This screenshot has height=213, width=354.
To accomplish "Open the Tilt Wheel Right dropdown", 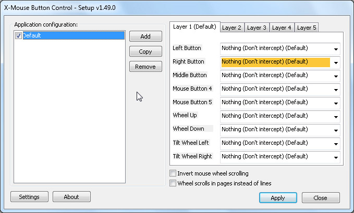I will [280, 157].
